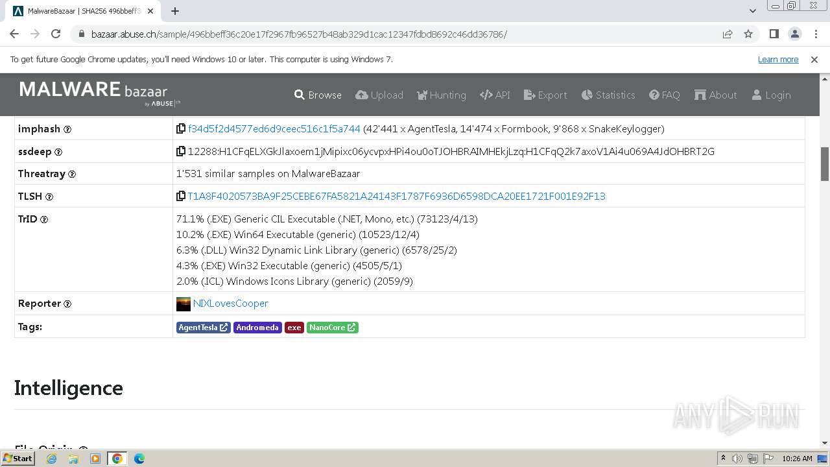Viewport: 830px width, 467px height.
Task: Open help icon next to TLSH
Action: (x=49, y=197)
